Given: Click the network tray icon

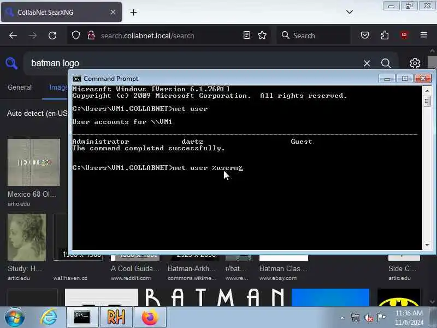Looking at the screenshot, I should (x=356, y=318).
